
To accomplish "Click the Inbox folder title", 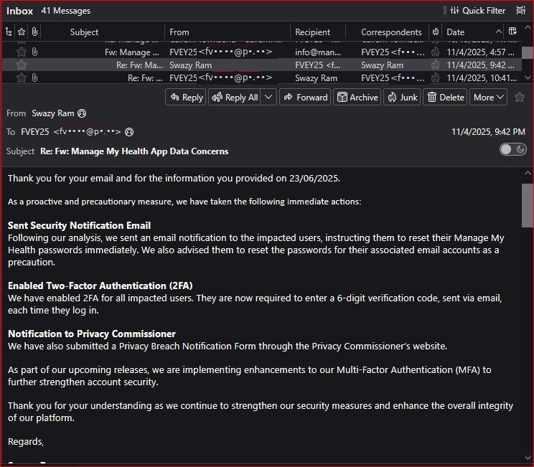I will tap(20, 11).
